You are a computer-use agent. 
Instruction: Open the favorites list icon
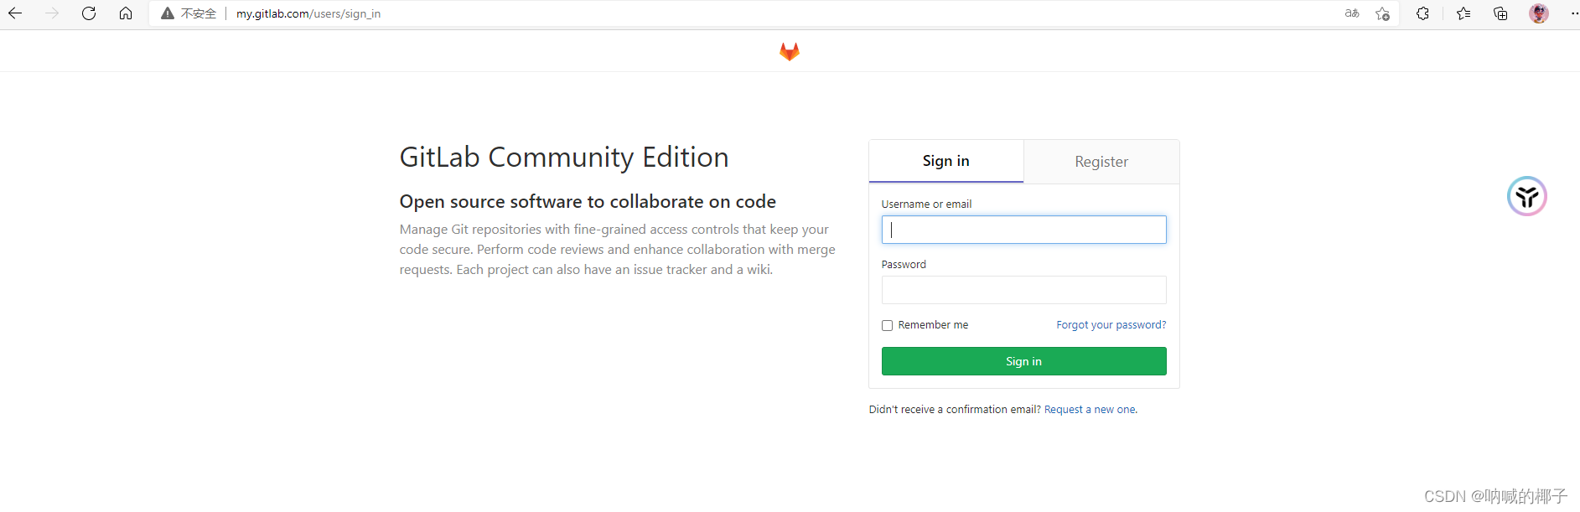click(x=1463, y=13)
